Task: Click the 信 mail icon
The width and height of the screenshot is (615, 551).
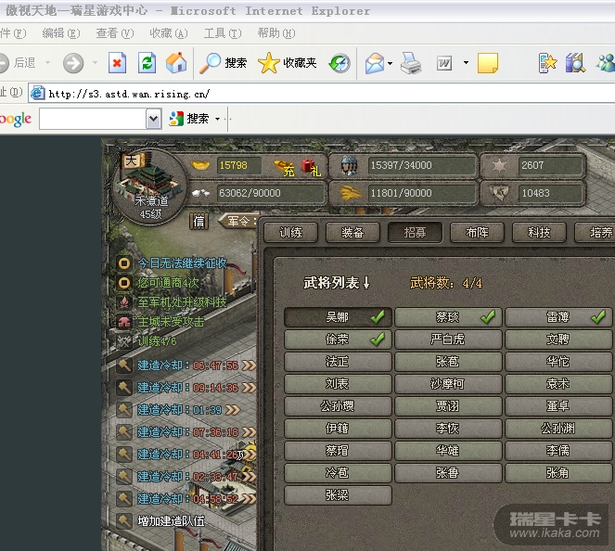Action: [199, 221]
